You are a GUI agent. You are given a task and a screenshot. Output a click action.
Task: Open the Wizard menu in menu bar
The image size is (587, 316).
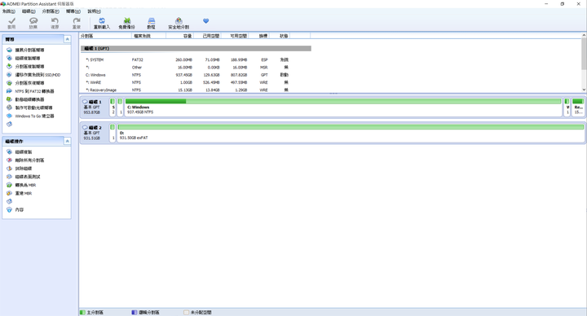click(73, 11)
